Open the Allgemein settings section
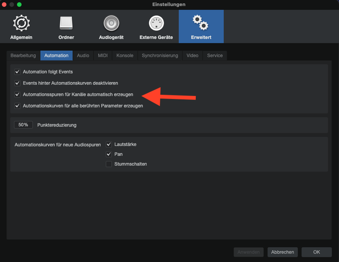 [x=21, y=26]
